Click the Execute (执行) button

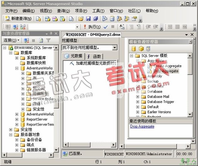[92, 27]
